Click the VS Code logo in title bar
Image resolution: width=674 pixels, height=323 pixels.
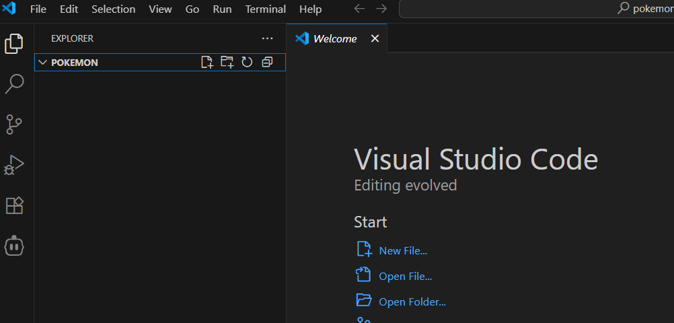coord(9,8)
